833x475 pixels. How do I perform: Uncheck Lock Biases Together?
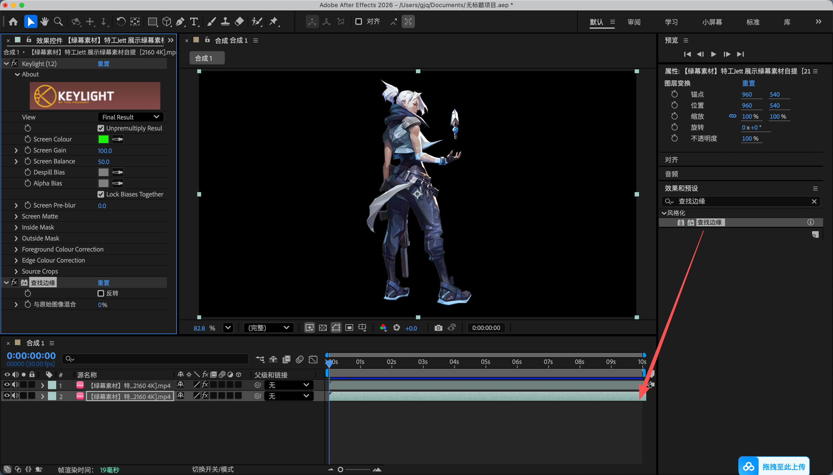101,194
